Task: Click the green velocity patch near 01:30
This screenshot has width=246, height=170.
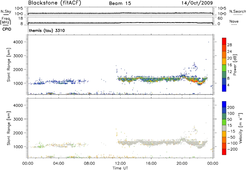Action: [x=41, y=146]
